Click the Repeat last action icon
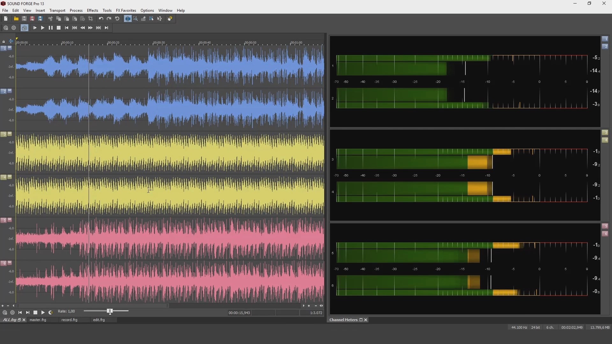The image size is (612, 344). [x=117, y=19]
